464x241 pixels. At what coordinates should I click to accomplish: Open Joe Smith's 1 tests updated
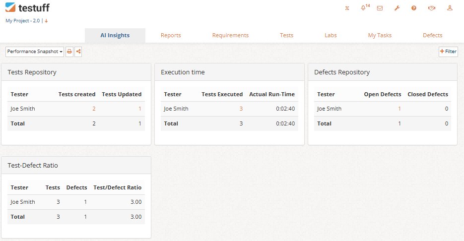[x=139, y=109]
